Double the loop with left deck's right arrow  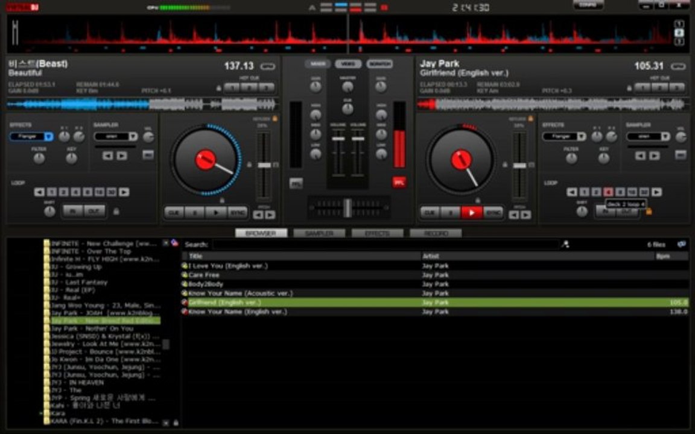tap(124, 192)
